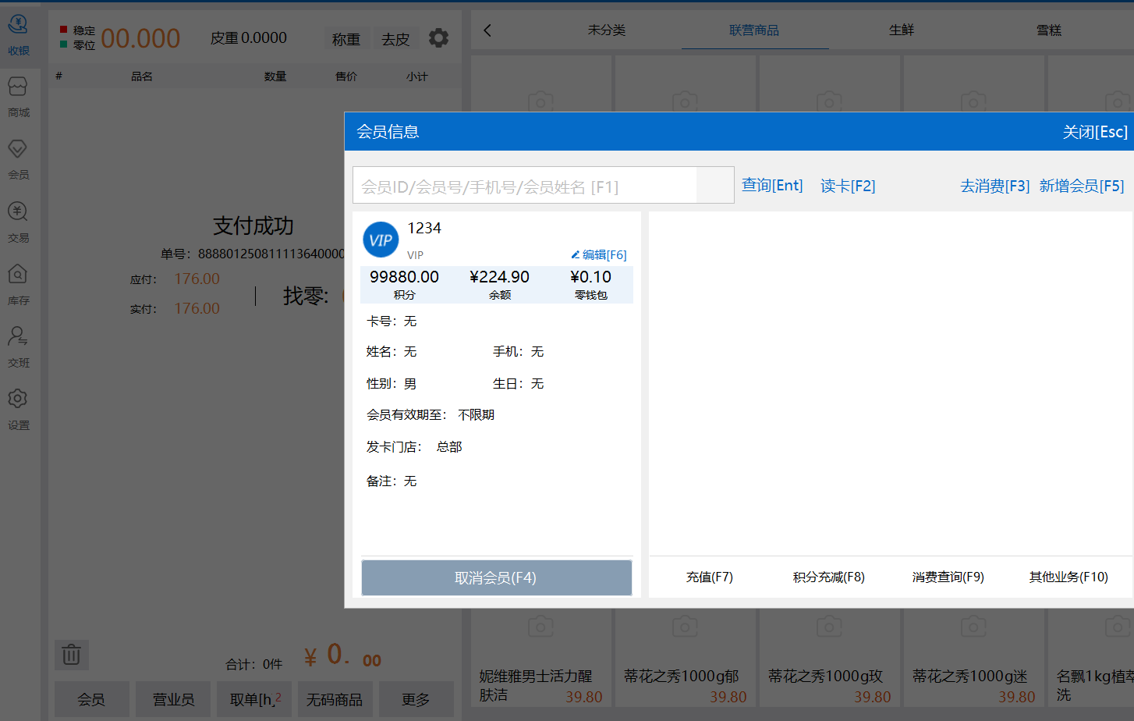Viewport: 1134px width, 721px height.
Task: Switch to the 联营商品 category tab
Action: [x=754, y=30]
